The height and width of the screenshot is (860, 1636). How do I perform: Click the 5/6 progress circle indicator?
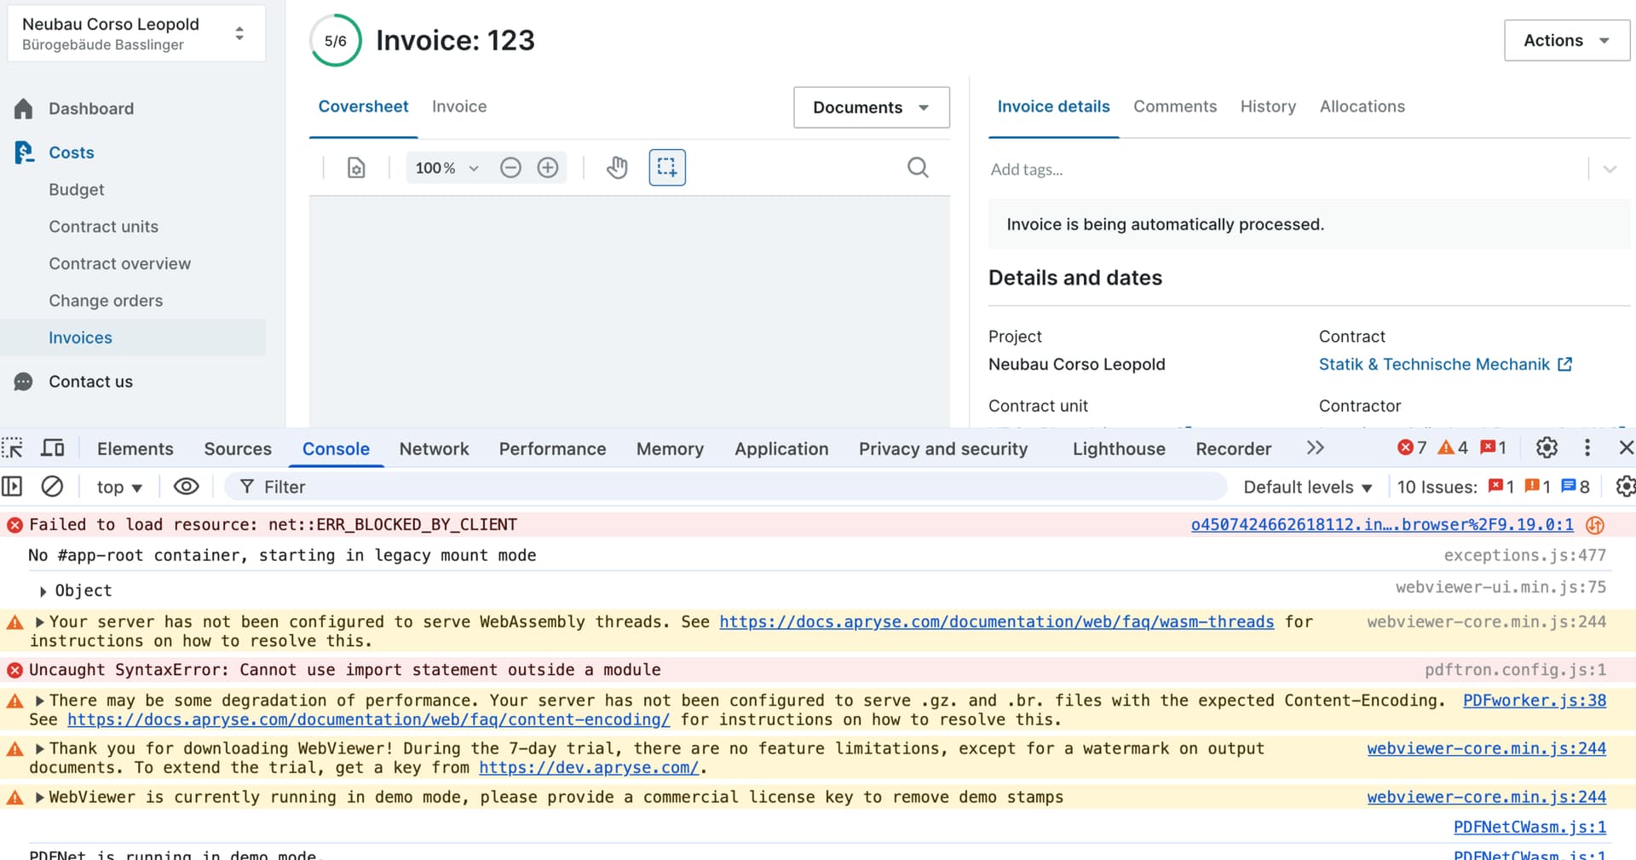[336, 41]
